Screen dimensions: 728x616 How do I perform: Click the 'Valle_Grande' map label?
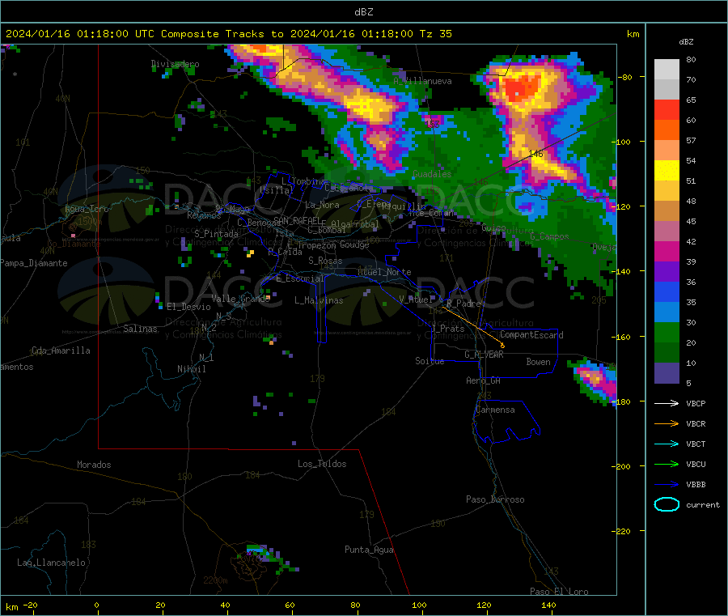[x=240, y=298]
